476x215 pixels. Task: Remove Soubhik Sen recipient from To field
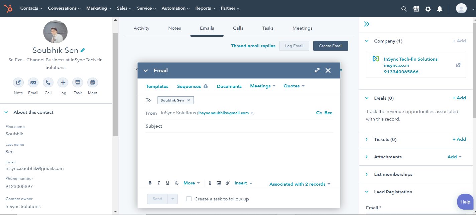(x=189, y=100)
